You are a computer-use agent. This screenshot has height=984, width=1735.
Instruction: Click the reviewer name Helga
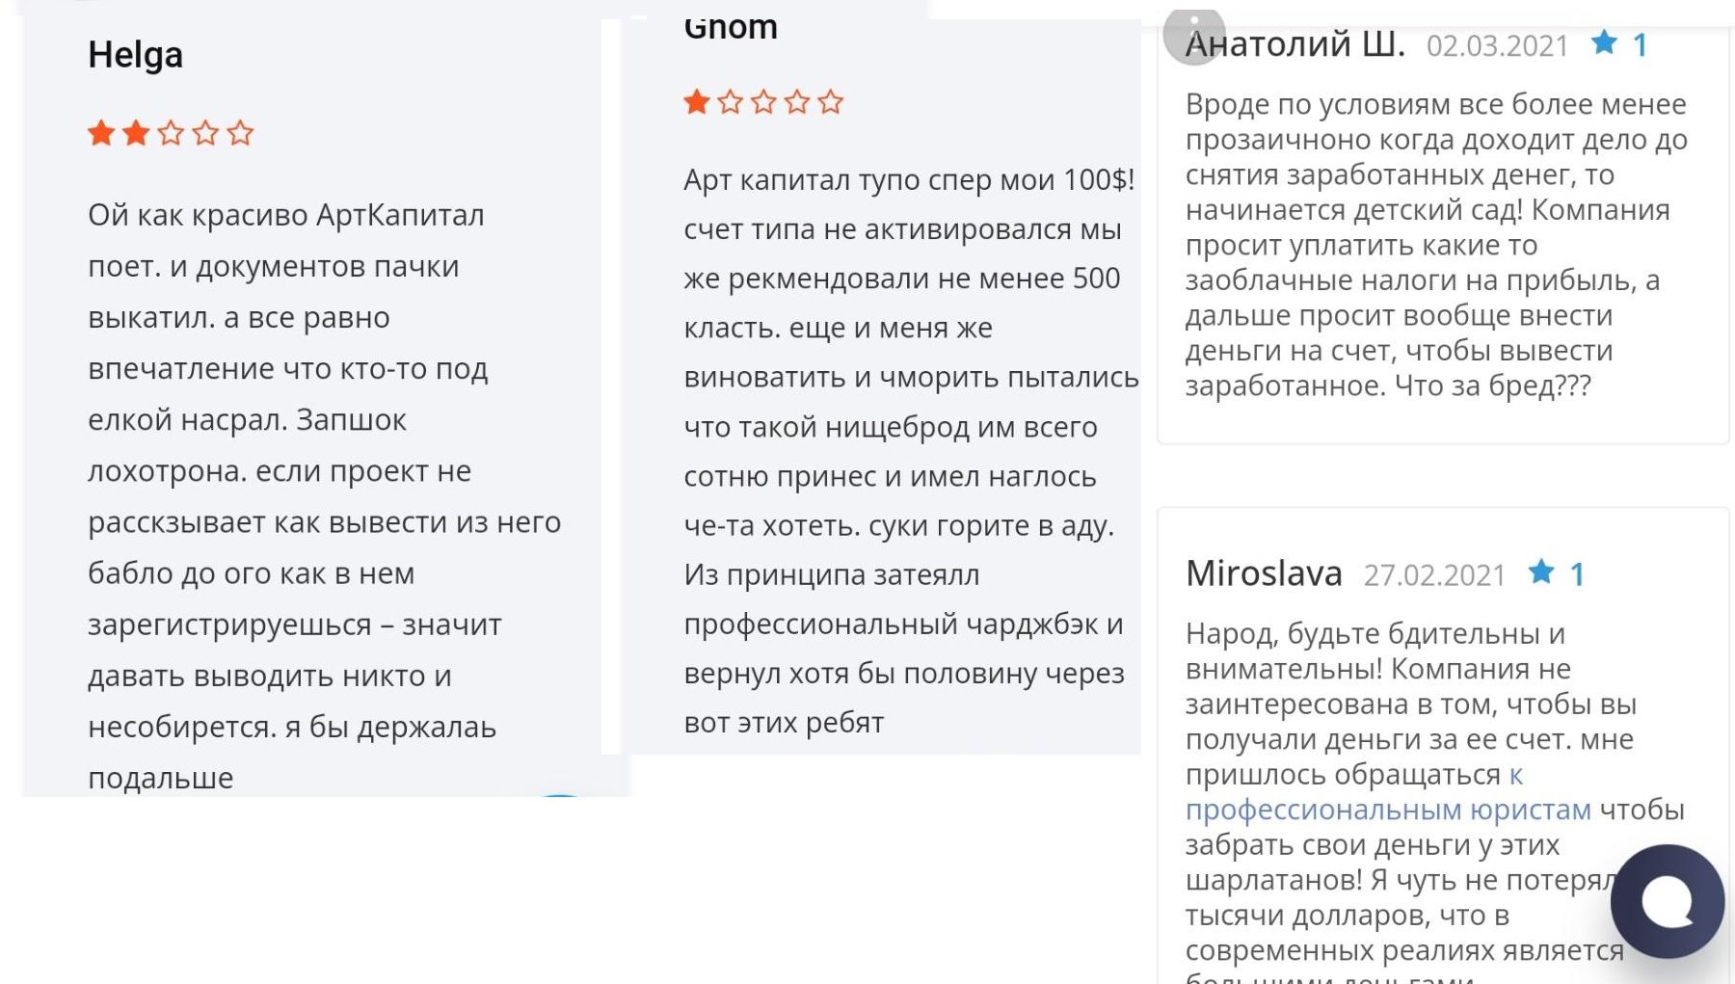(135, 56)
